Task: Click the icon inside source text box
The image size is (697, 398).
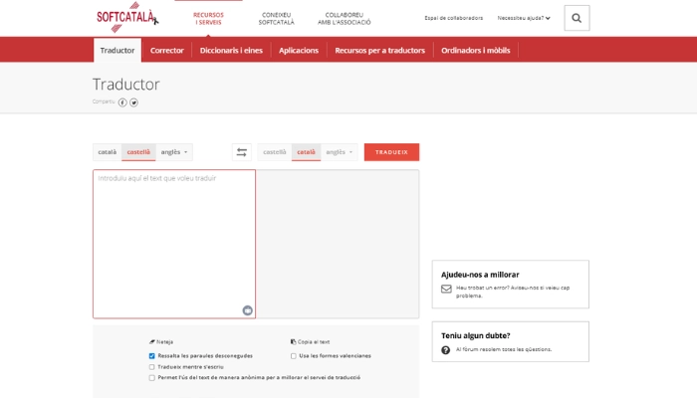Action: 247,309
